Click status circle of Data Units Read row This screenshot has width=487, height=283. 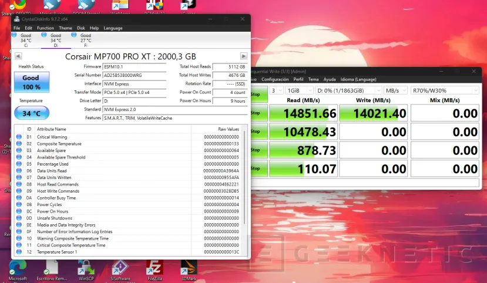[19, 171]
